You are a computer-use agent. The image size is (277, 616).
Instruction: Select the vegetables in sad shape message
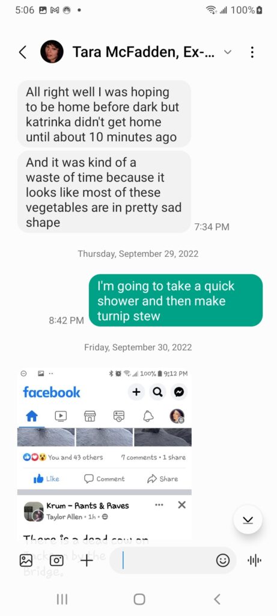(x=104, y=192)
